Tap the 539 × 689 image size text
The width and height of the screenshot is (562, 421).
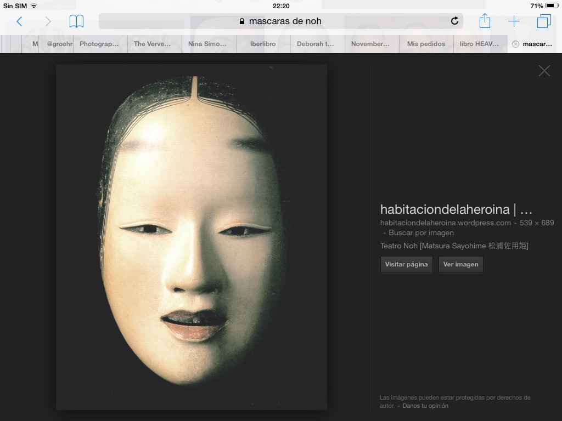pyautogui.click(x=537, y=223)
